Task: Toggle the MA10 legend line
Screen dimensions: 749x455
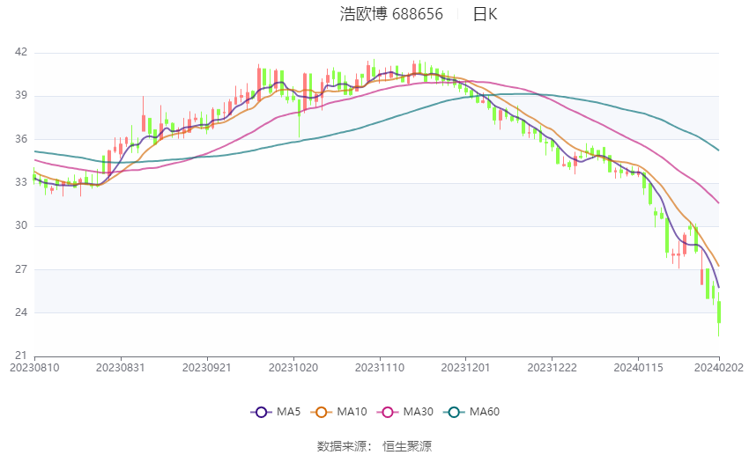Action: pyautogui.click(x=338, y=412)
